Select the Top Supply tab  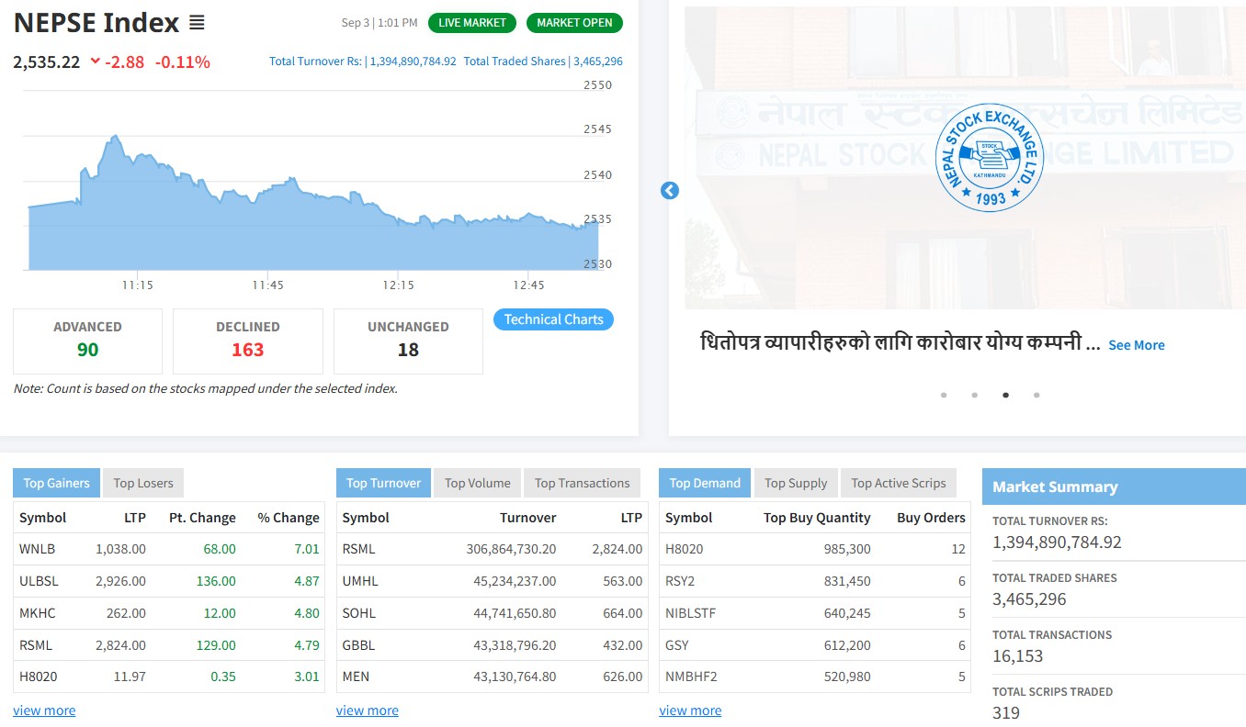tap(796, 483)
